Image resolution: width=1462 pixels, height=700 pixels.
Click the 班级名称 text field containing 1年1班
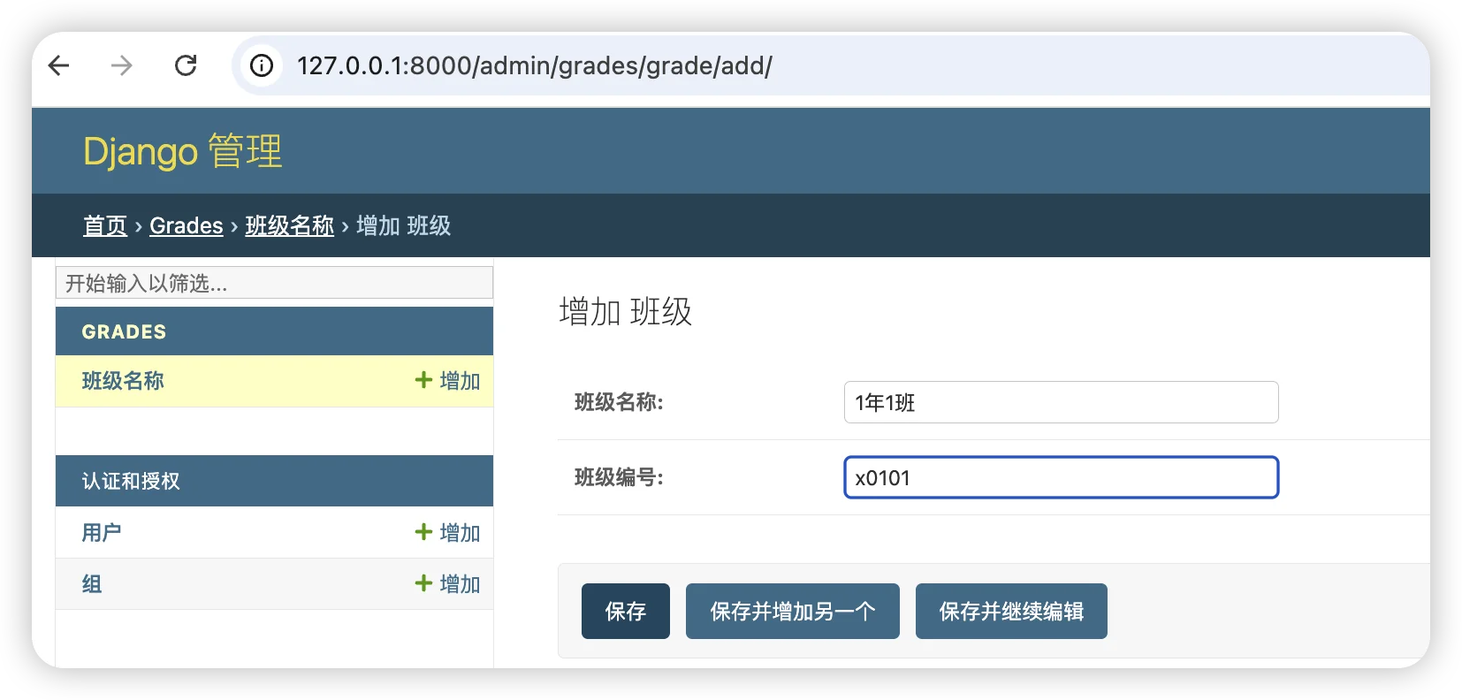pos(1061,402)
